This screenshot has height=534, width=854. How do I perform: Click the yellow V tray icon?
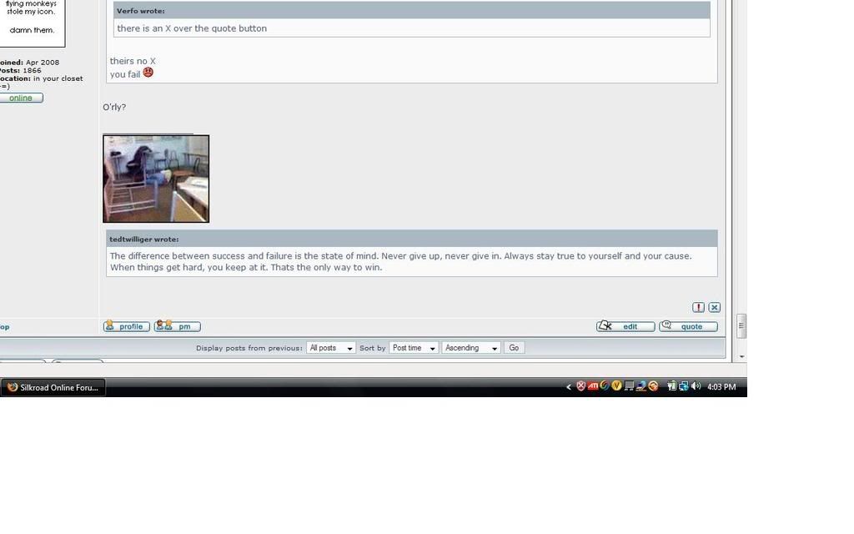click(x=617, y=386)
